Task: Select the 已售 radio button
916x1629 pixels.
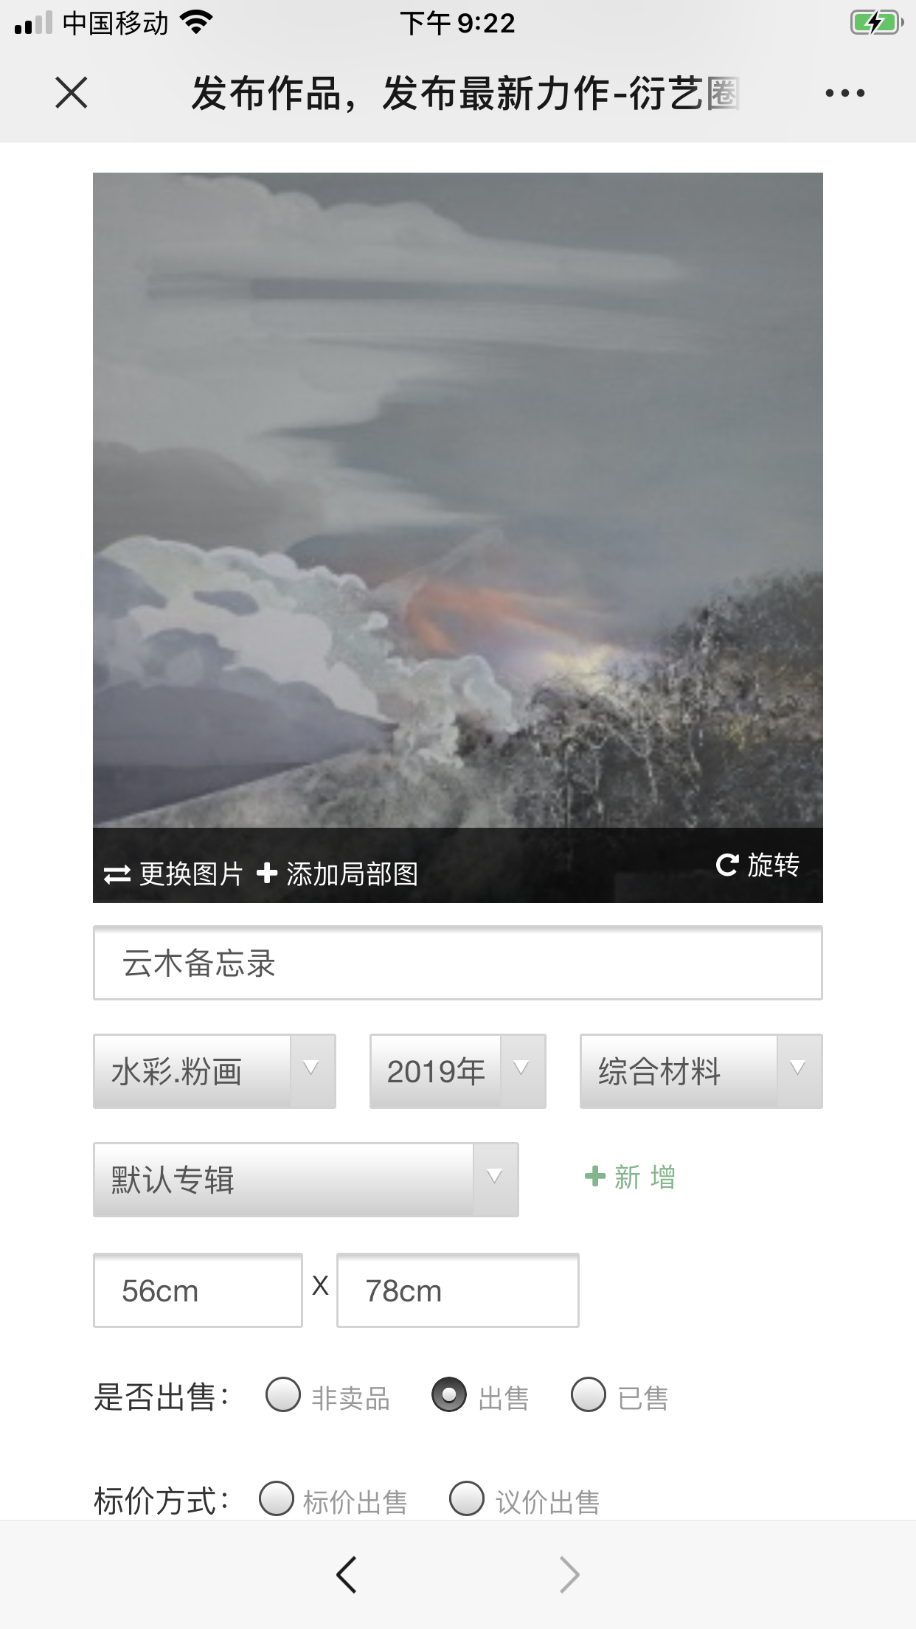Action: click(589, 1394)
